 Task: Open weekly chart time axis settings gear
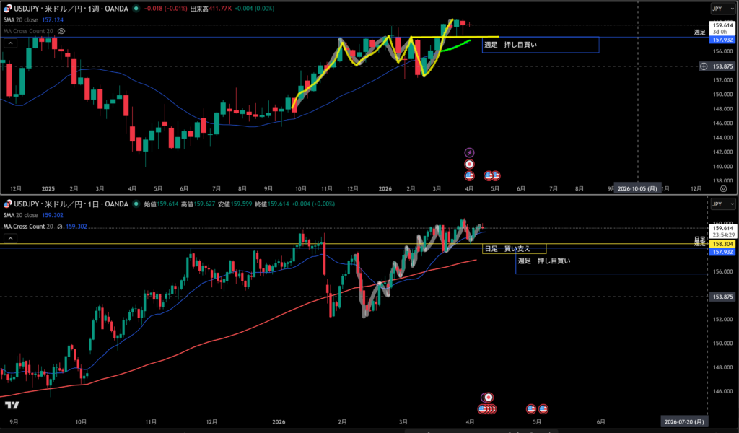pyautogui.click(x=723, y=188)
